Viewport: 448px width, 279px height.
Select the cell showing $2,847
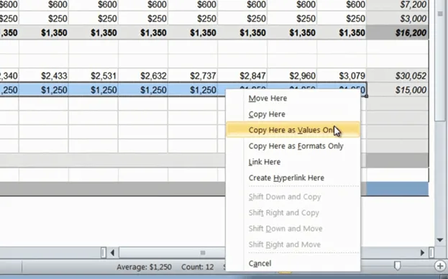(x=242, y=76)
